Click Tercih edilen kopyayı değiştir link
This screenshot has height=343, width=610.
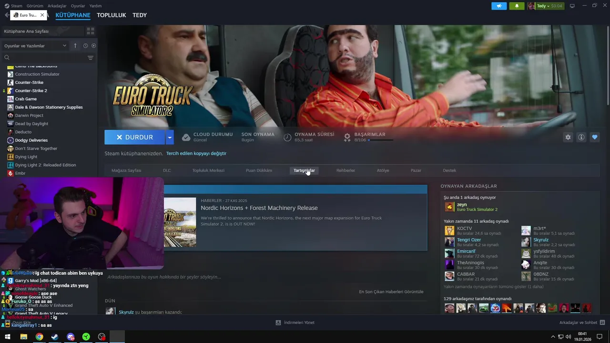tap(196, 153)
